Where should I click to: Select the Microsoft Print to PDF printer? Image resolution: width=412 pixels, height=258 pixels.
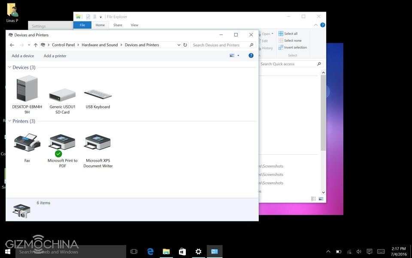point(62,143)
